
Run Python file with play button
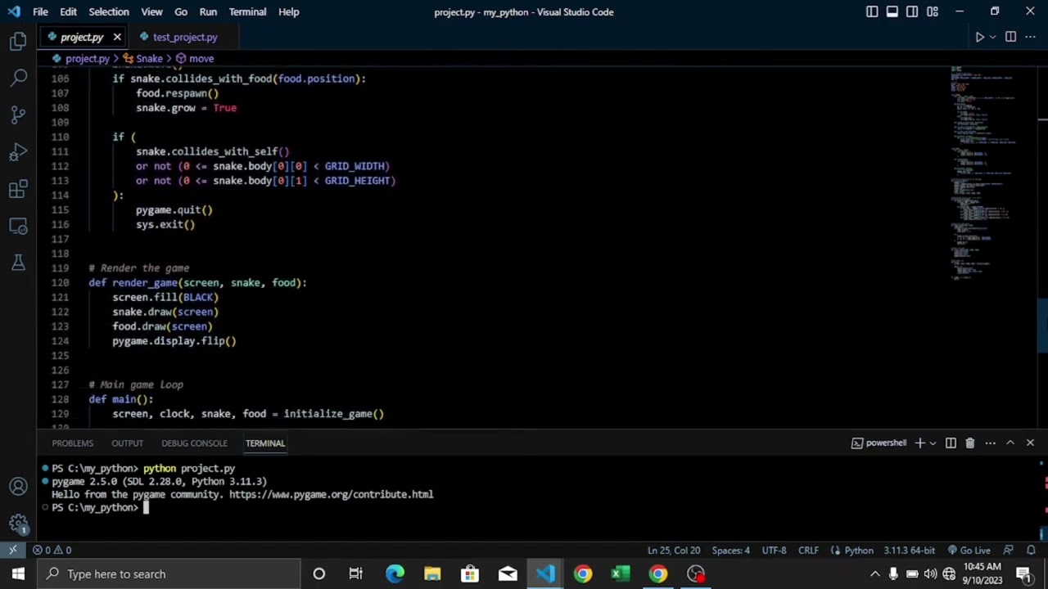(x=979, y=37)
